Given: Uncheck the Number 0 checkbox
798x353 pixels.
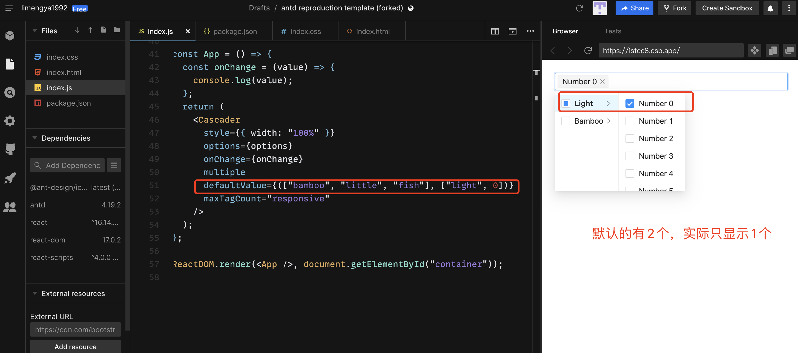Looking at the screenshot, I should coord(630,103).
